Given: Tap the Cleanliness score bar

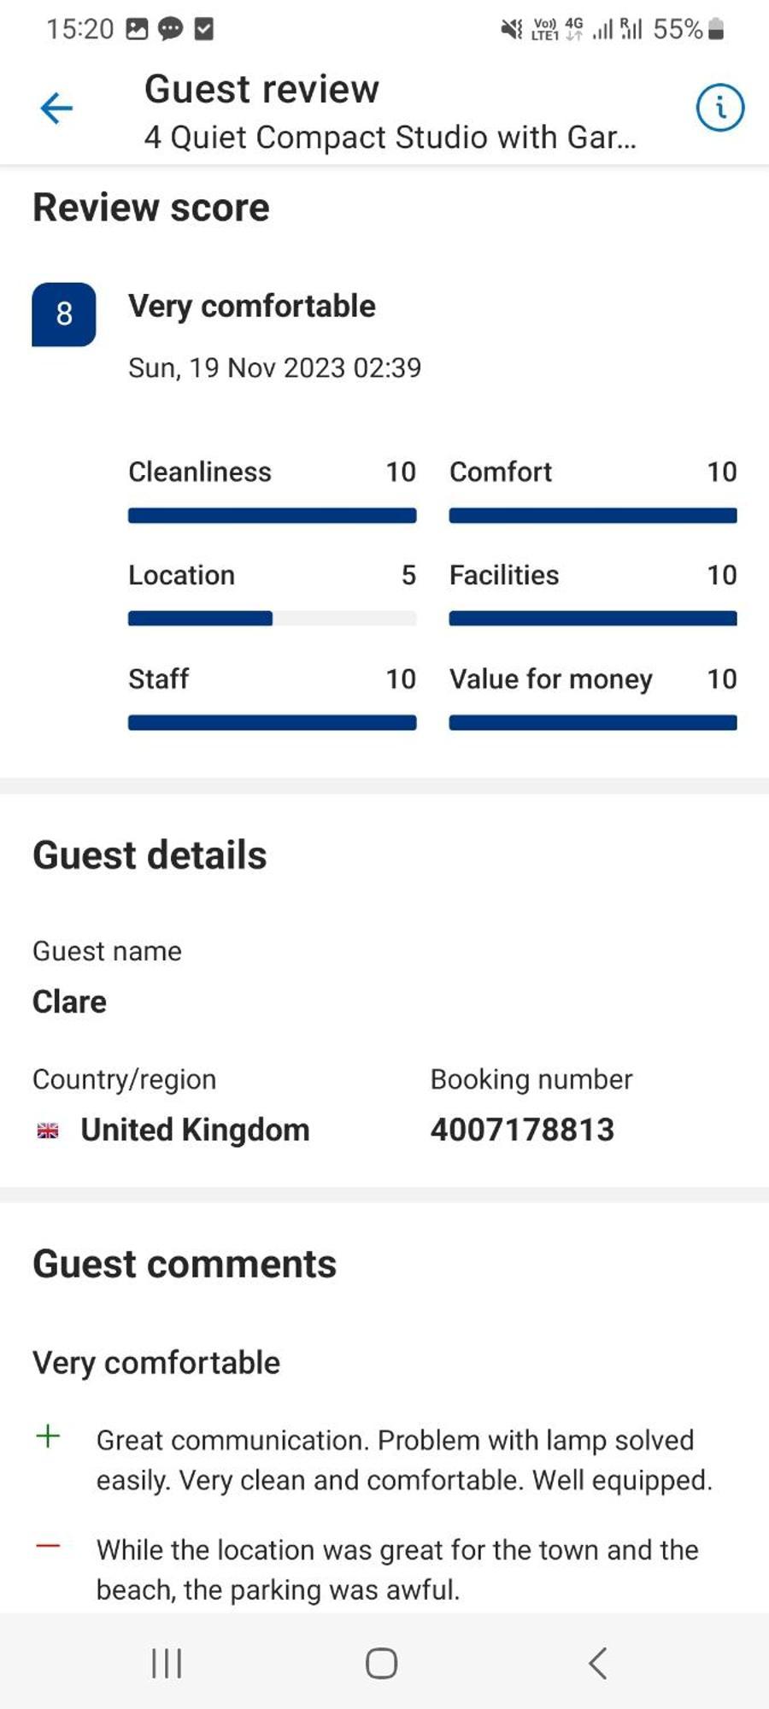Looking at the screenshot, I should tap(272, 515).
